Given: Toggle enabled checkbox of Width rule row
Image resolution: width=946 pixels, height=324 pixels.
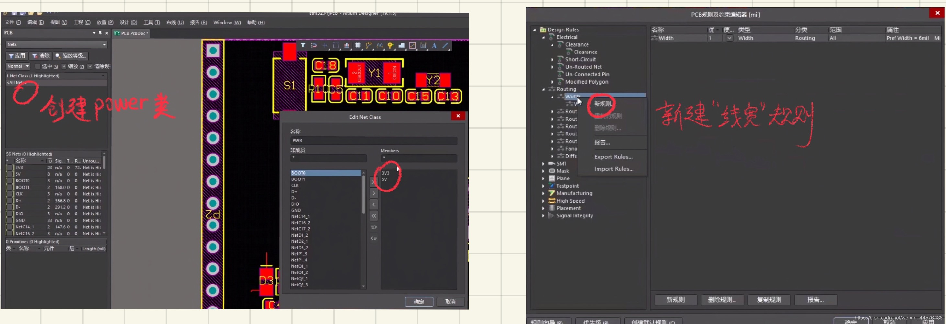Looking at the screenshot, I should tap(729, 38).
